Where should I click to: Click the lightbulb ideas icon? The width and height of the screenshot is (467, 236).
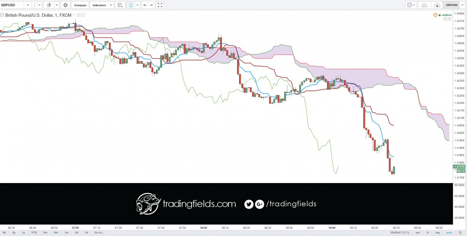click(x=131, y=5)
